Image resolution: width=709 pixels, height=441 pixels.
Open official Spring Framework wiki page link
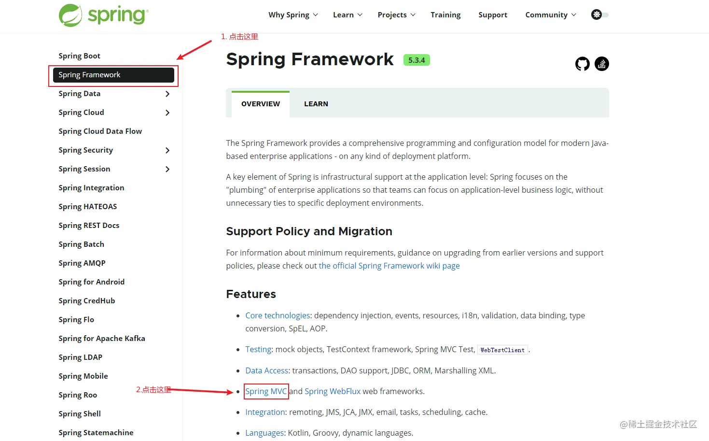click(389, 266)
